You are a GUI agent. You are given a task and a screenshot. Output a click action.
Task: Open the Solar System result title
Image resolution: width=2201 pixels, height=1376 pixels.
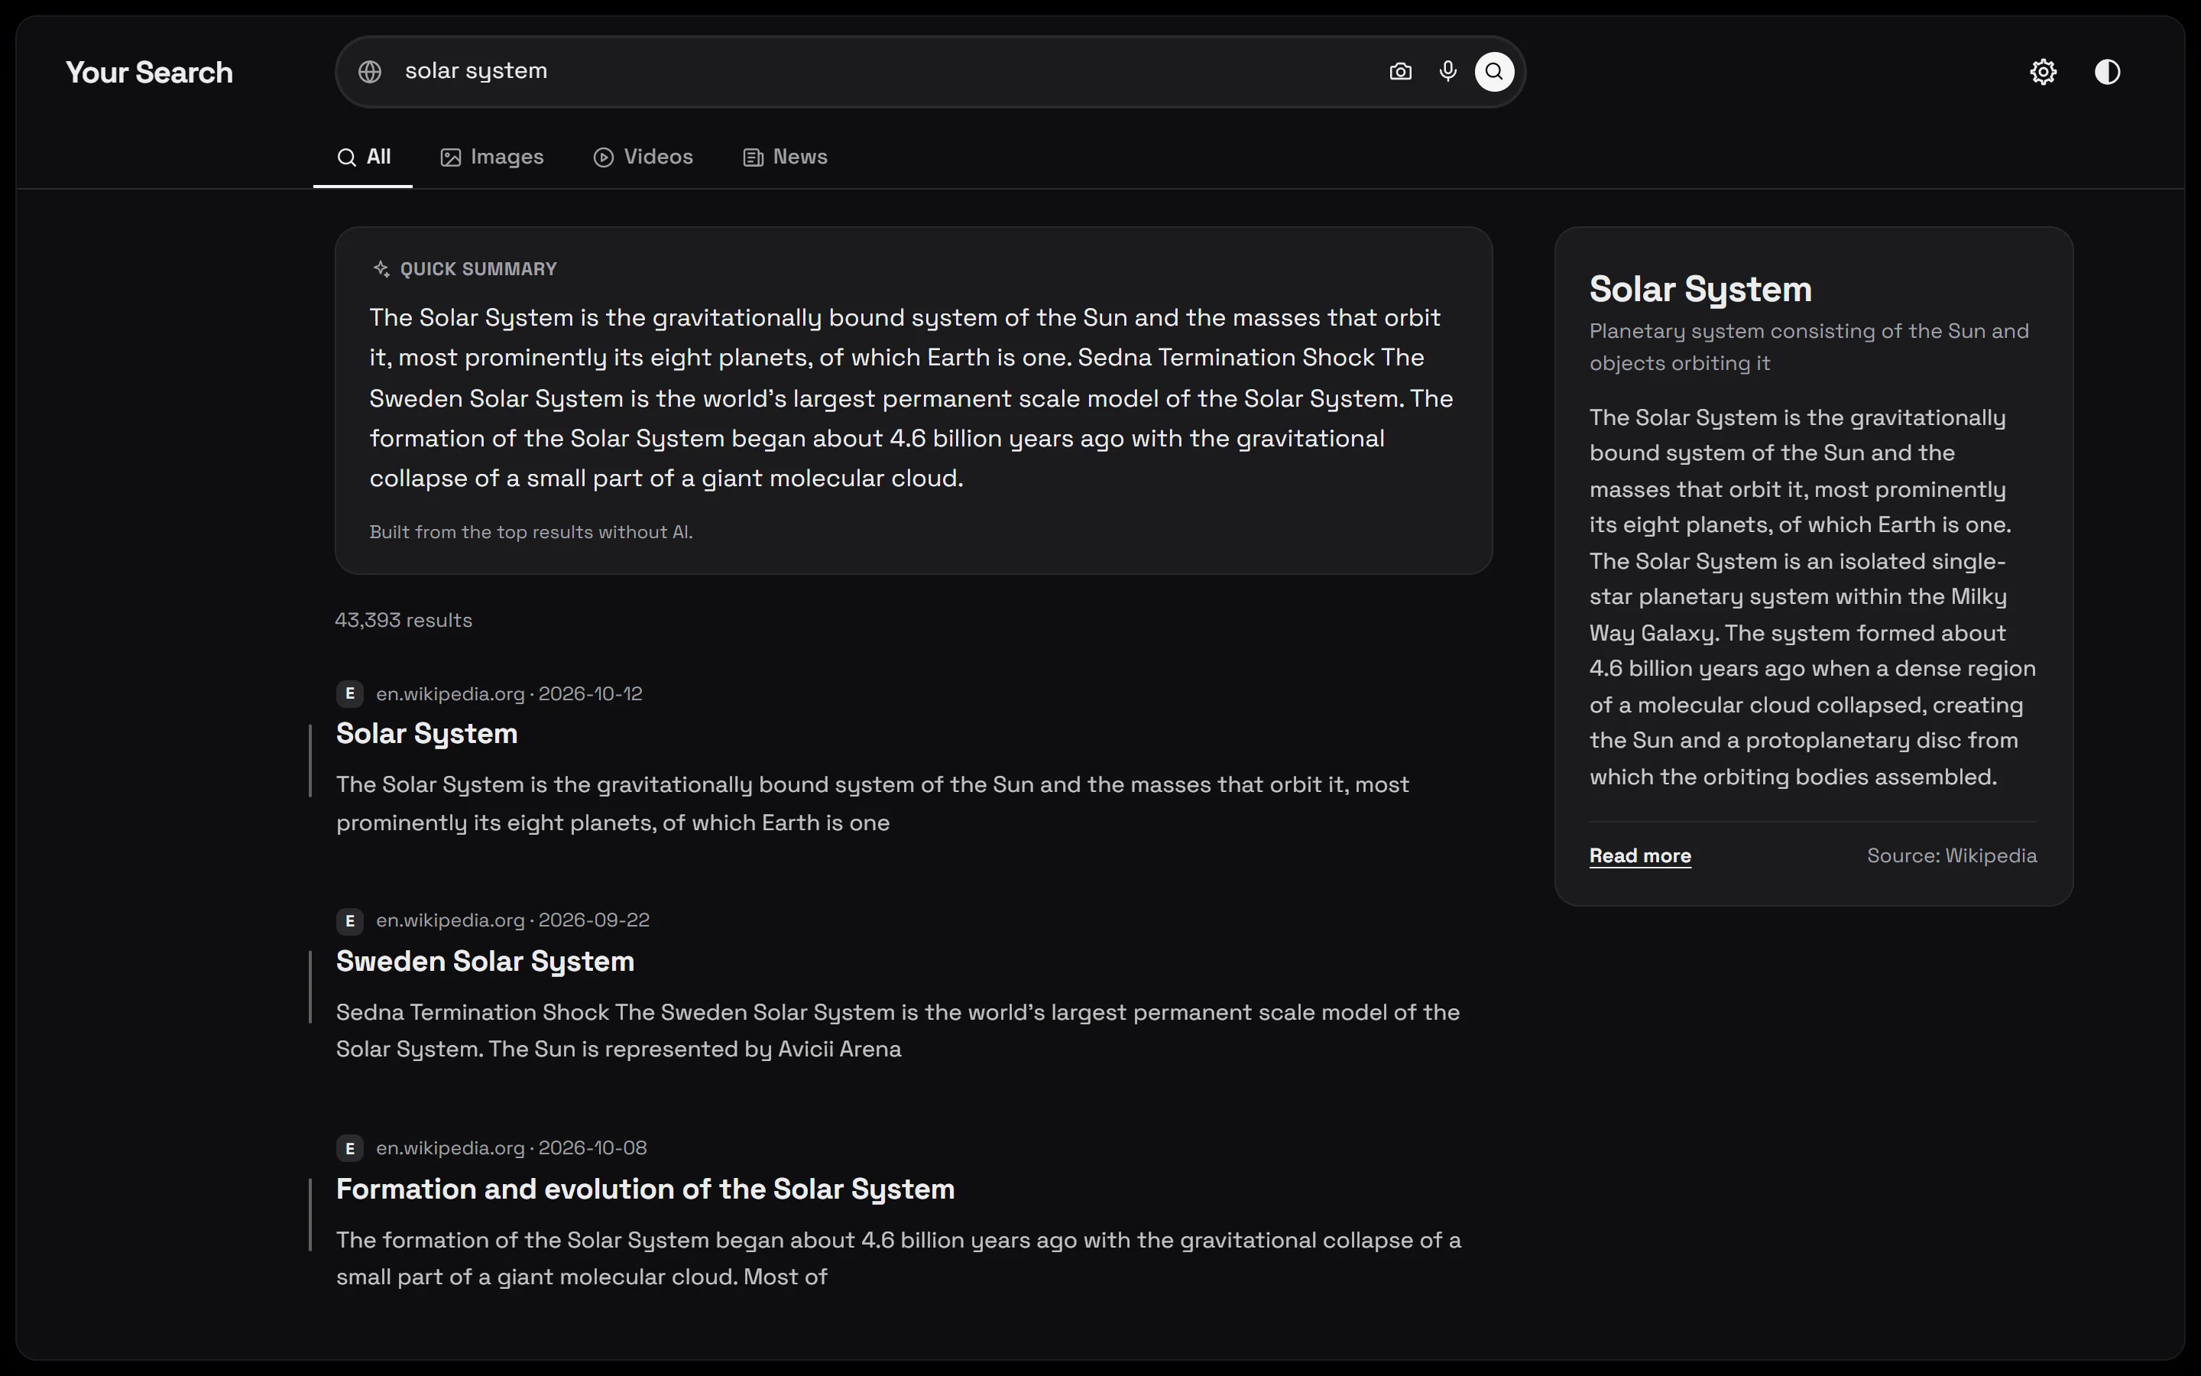427,734
